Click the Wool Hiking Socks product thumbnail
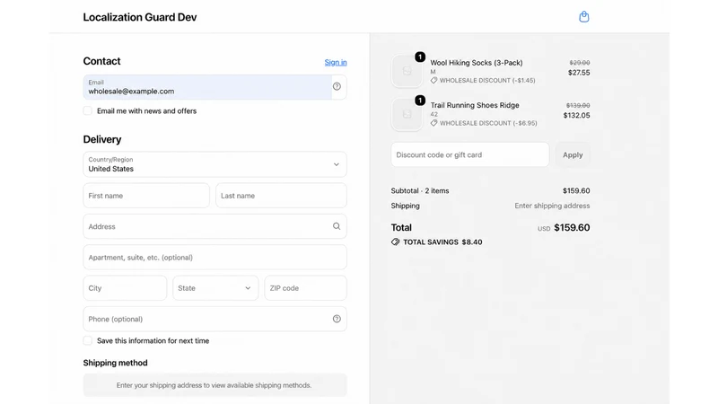The height and width of the screenshot is (404, 718). [407, 71]
